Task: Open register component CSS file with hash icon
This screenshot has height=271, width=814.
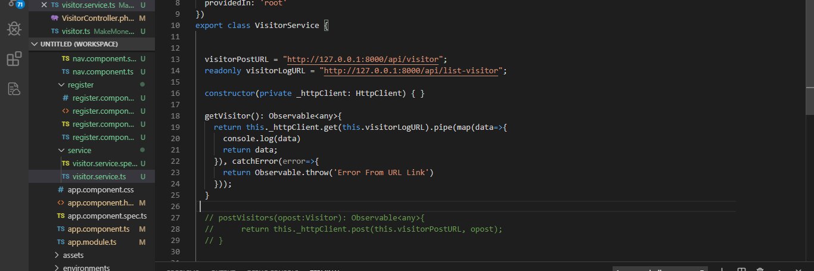Action: pos(92,98)
